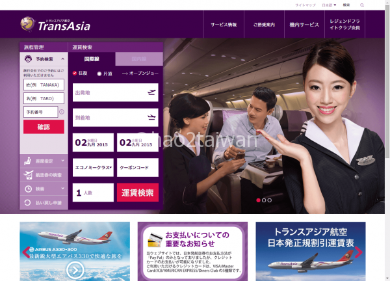Viewport: 390px width, 281px height.
Task: Click the left arrow on A330 banner
Action: pos(26,252)
